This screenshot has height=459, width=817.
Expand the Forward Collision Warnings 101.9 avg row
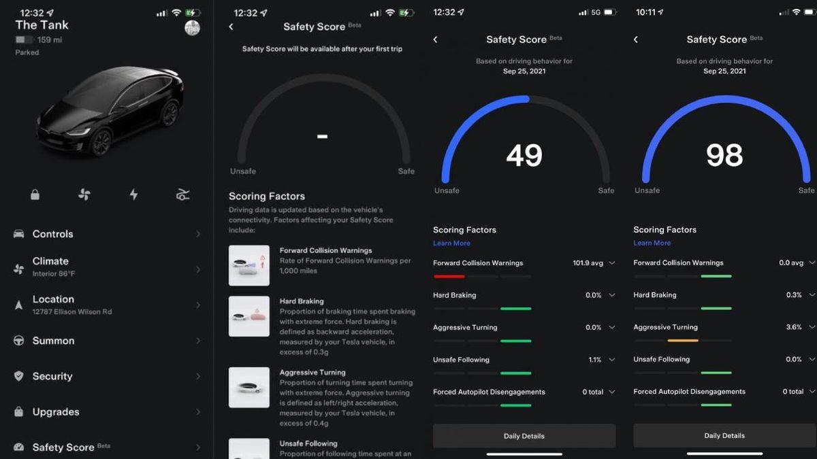tap(611, 263)
